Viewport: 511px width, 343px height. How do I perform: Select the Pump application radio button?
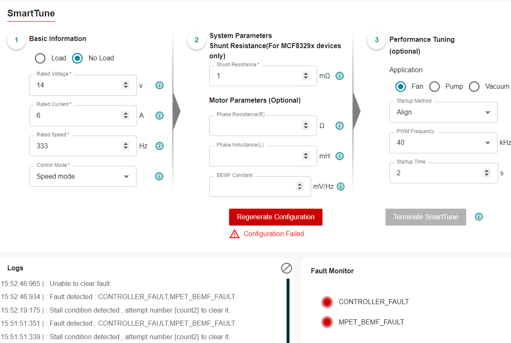[x=434, y=87]
